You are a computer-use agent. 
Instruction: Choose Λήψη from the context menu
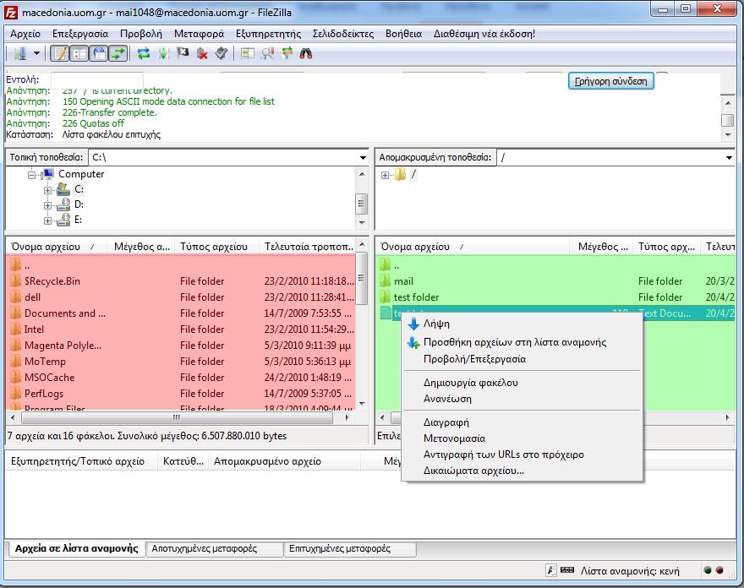522,324
